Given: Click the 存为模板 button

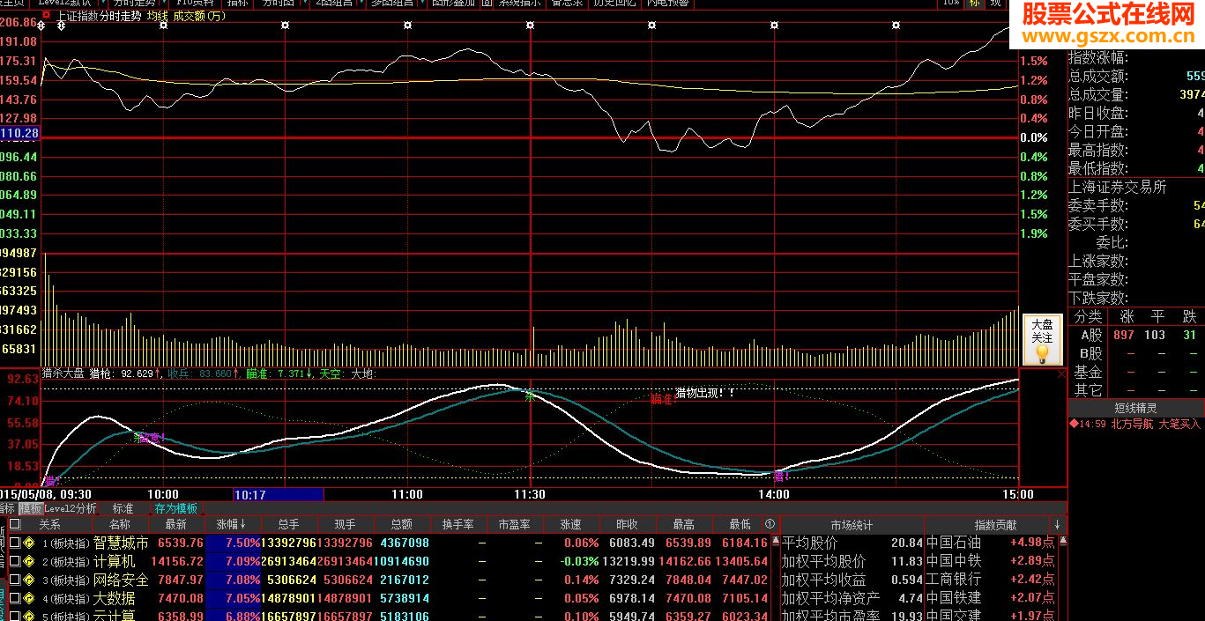Looking at the screenshot, I should click(x=176, y=508).
